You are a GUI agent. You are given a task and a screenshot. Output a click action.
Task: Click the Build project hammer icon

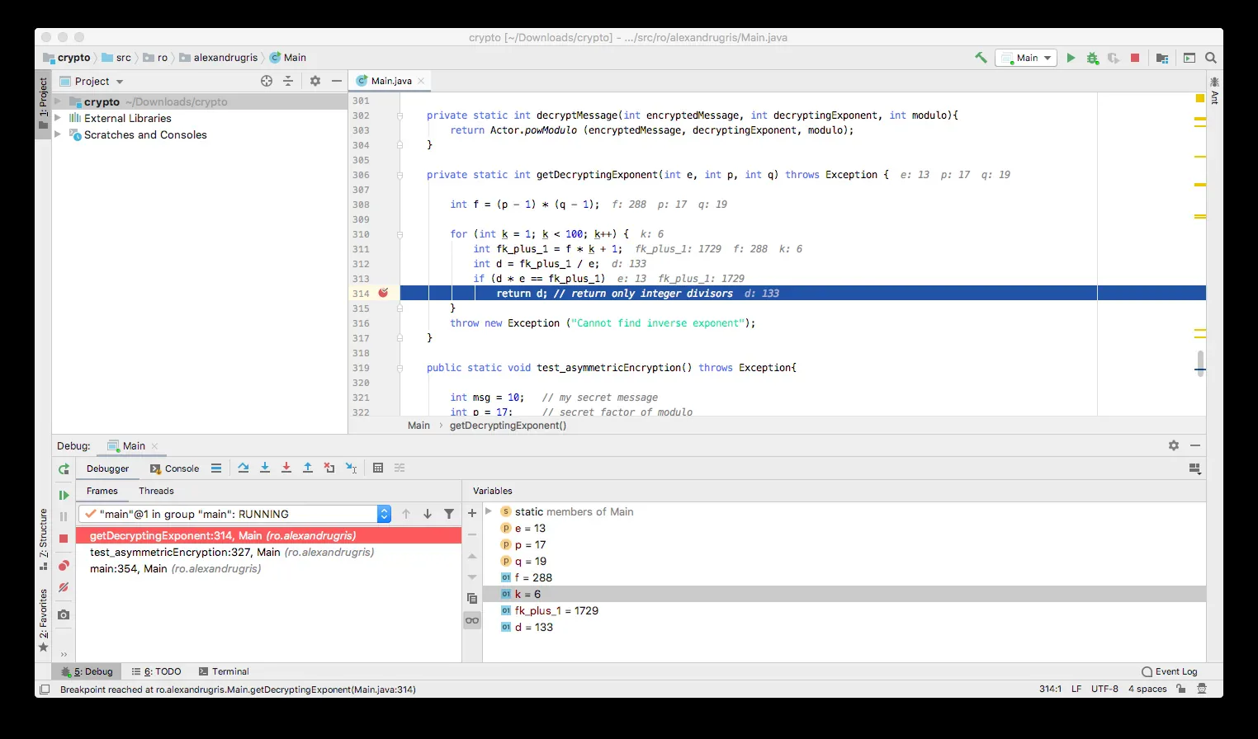981,58
